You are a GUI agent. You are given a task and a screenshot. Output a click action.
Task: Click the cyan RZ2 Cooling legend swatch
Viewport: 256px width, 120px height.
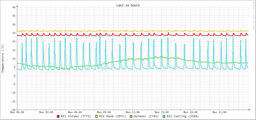[164, 116]
